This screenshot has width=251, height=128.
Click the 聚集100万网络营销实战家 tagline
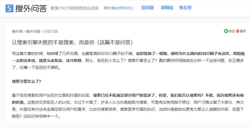point(74,8)
